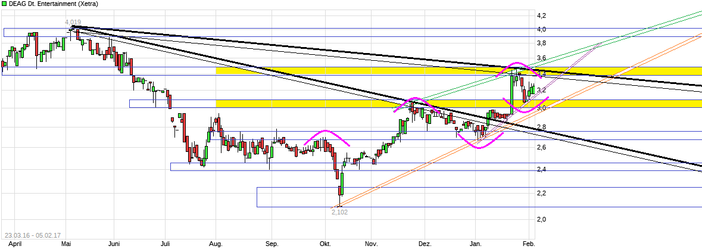Screen dimensions: 702x252
Task: Click the Juli month label
Action: [165, 244]
